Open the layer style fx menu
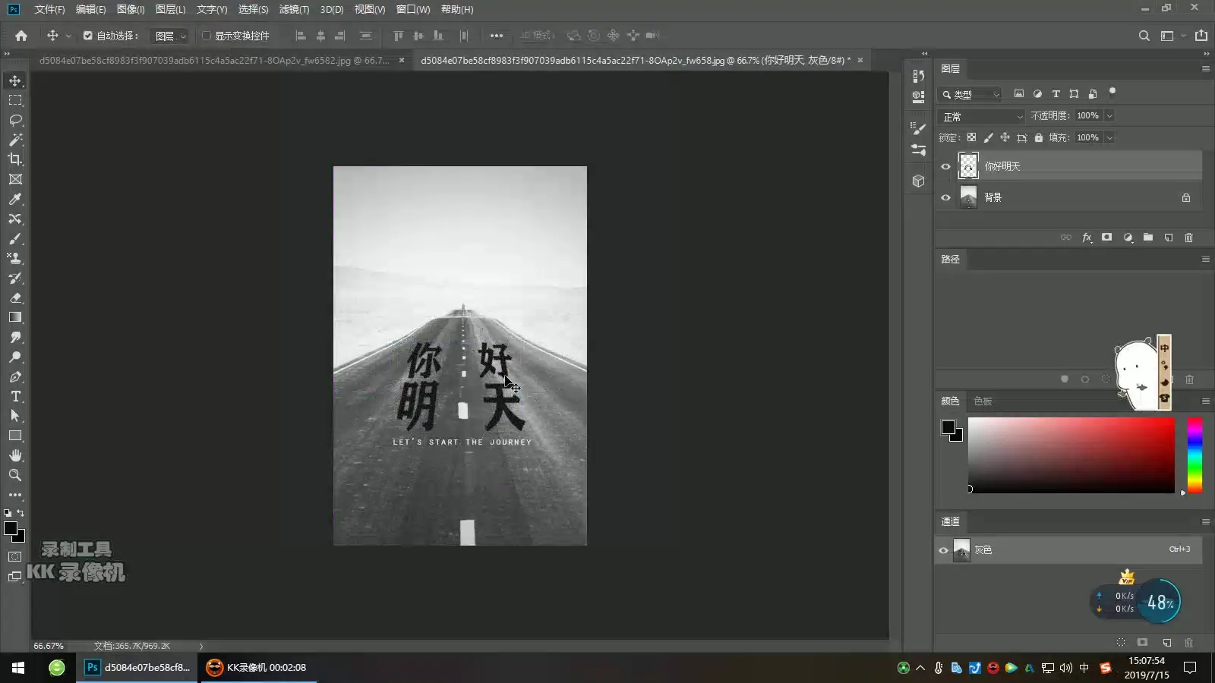The width and height of the screenshot is (1215, 683). pyautogui.click(x=1087, y=238)
